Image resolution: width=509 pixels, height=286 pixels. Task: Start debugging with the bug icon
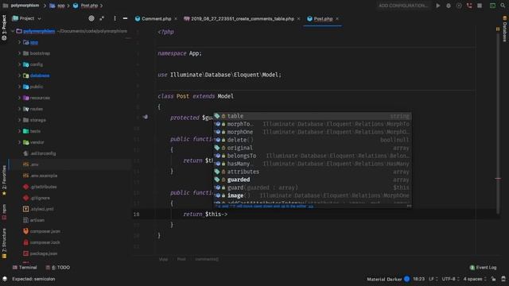click(449, 6)
